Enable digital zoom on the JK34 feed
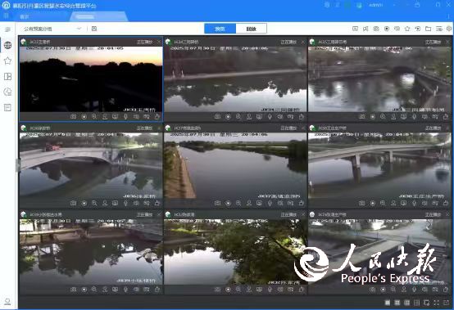The width and height of the screenshot is (454, 310). (x=238, y=117)
